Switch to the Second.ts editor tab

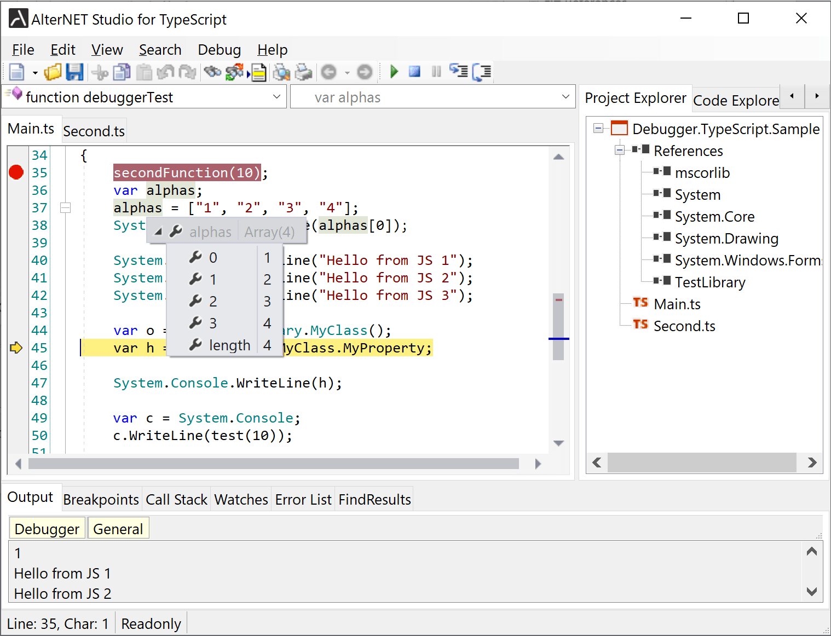(x=94, y=131)
